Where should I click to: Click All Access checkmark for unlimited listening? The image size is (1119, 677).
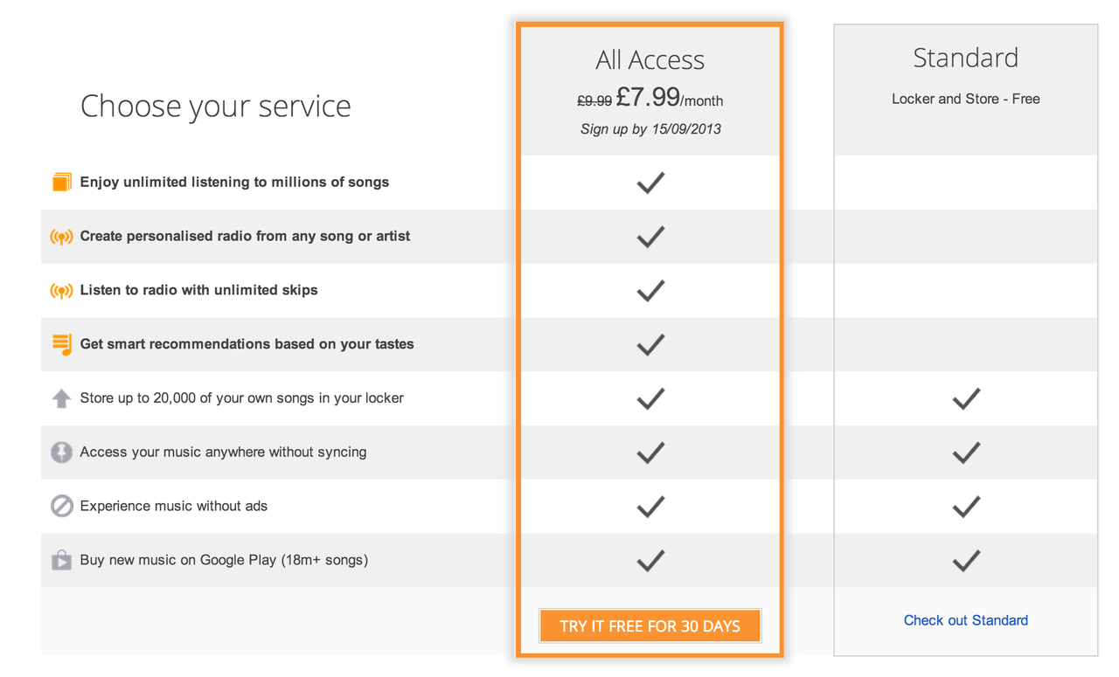coord(650,183)
